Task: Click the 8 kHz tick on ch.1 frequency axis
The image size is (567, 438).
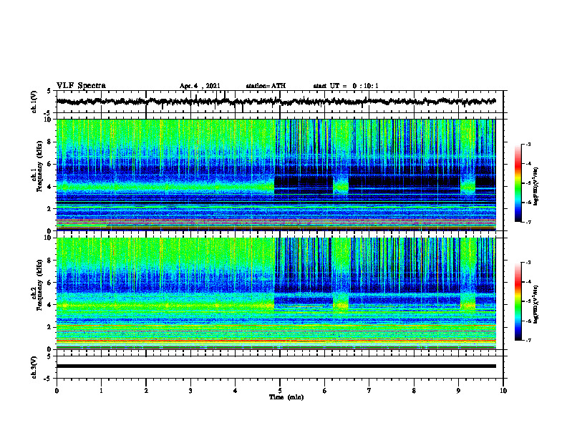Action: [50, 142]
